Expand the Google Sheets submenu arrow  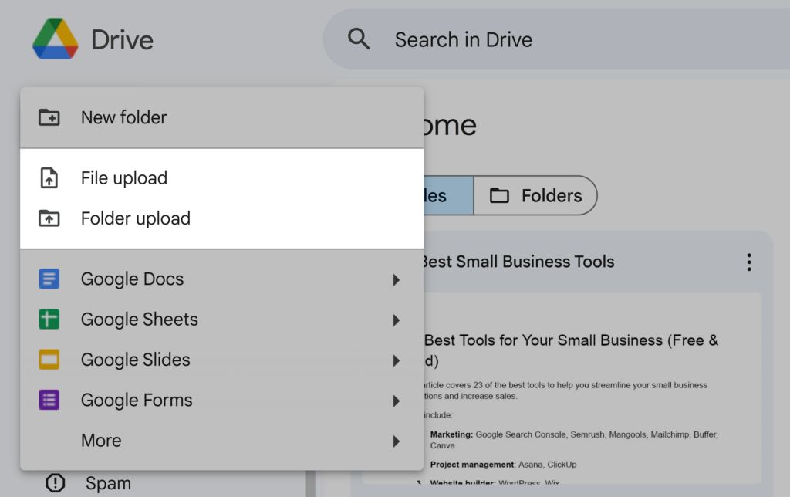click(396, 319)
